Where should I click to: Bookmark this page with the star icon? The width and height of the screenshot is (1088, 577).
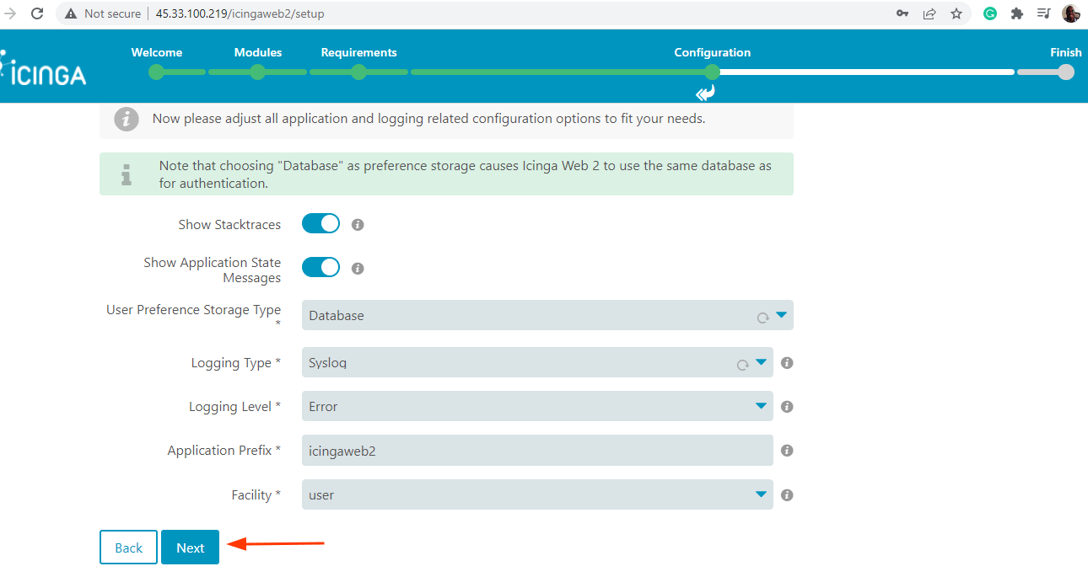click(956, 13)
